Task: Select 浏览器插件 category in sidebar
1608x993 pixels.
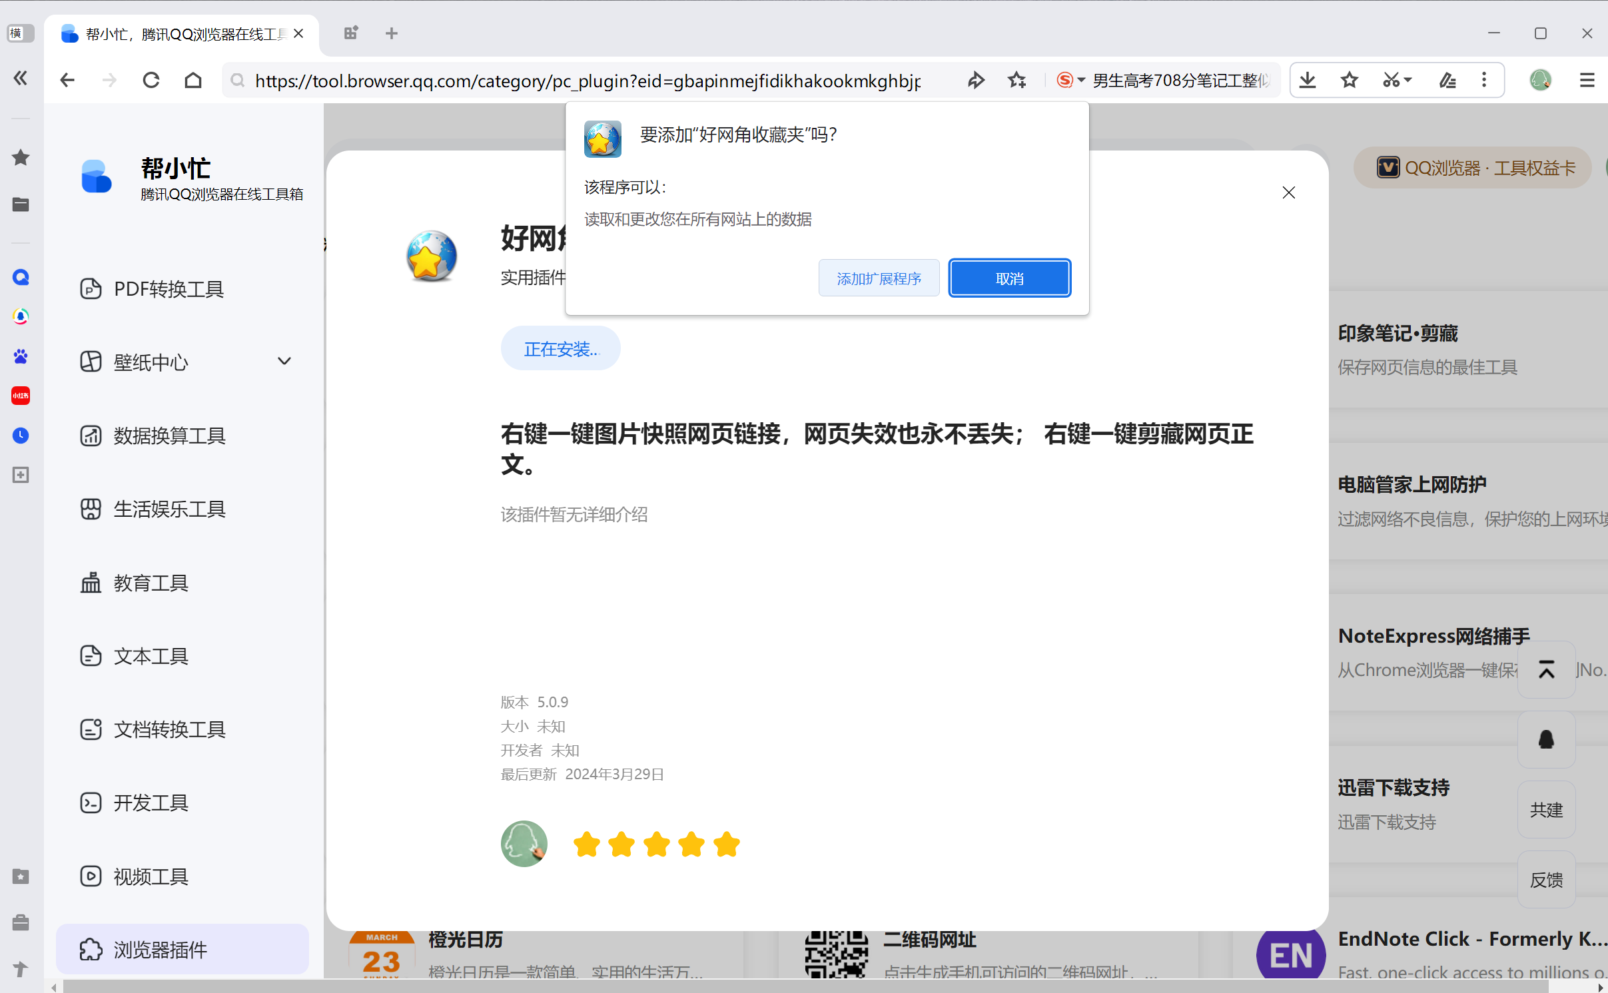Action: [x=161, y=949]
